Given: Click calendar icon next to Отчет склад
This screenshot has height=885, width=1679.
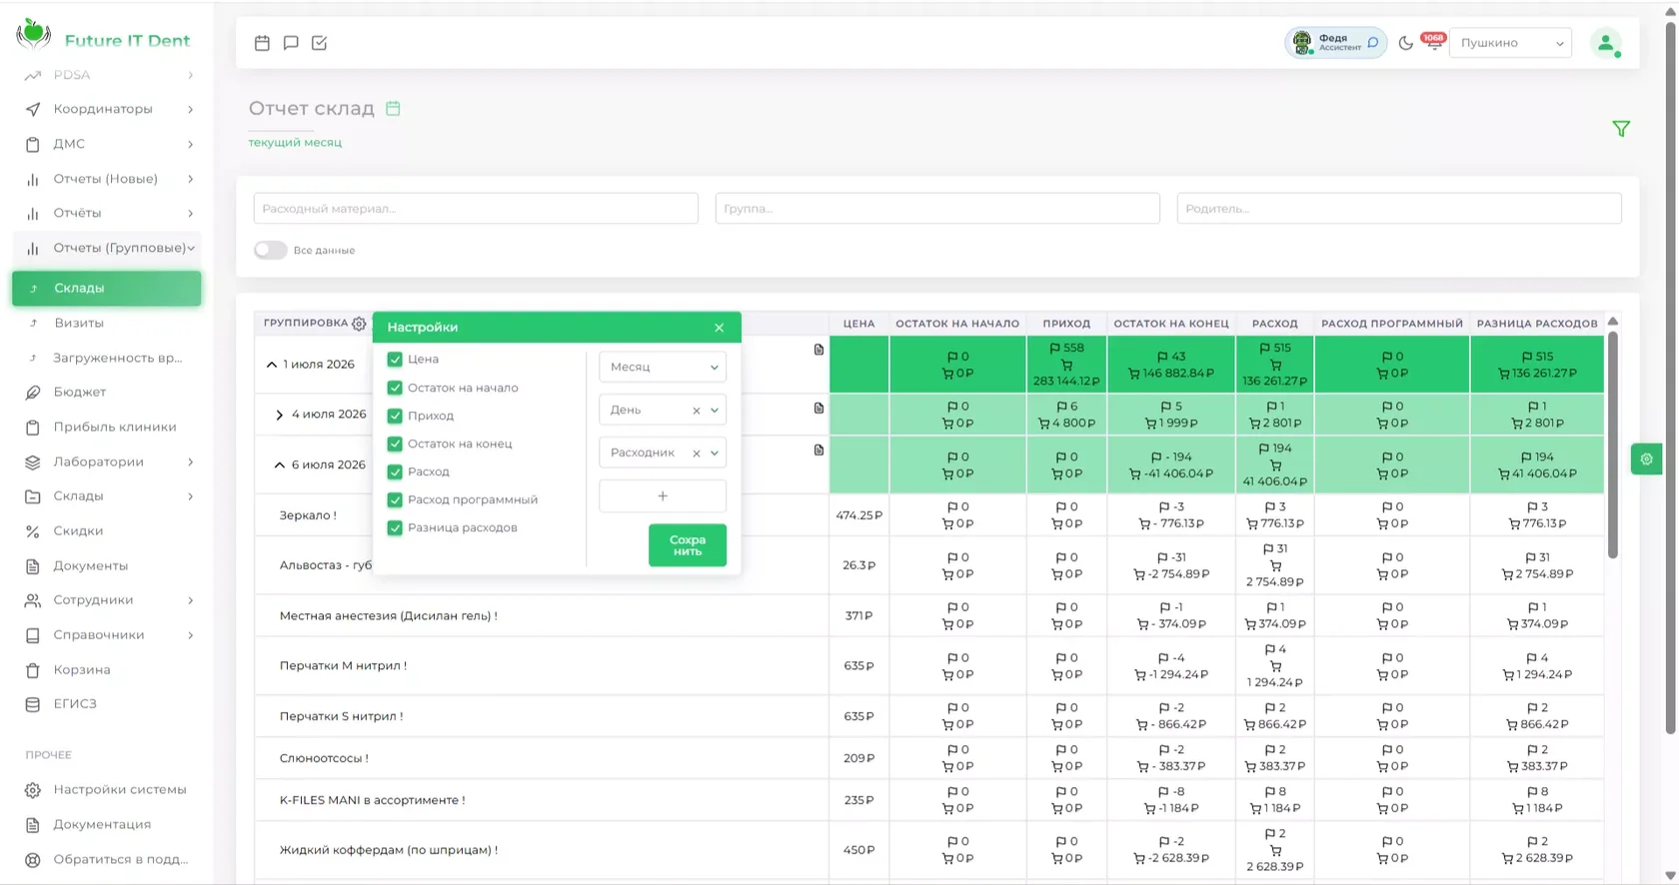Looking at the screenshot, I should pyautogui.click(x=393, y=108).
